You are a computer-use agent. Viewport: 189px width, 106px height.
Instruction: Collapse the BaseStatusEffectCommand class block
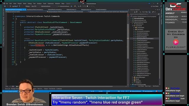(15, 22)
